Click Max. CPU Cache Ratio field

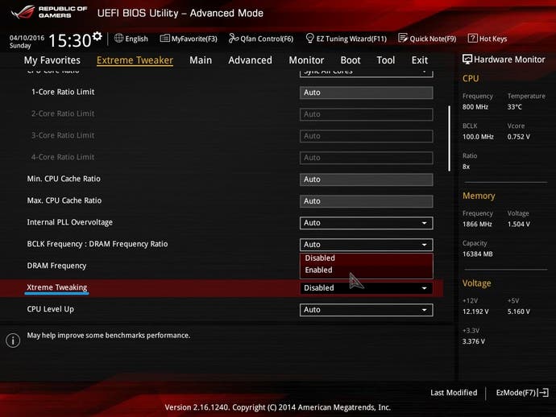tap(367, 201)
